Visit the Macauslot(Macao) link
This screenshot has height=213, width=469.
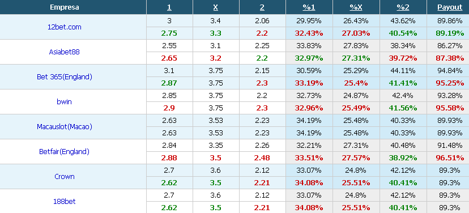(x=65, y=126)
